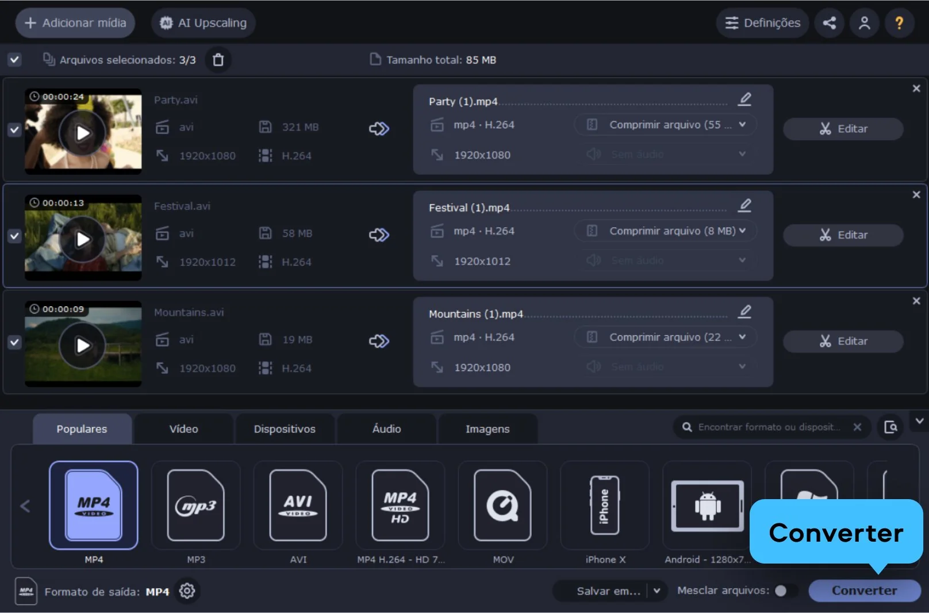Toggle the select all files checkbox
This screenshot has height=613, width=929.
(14, 60)
